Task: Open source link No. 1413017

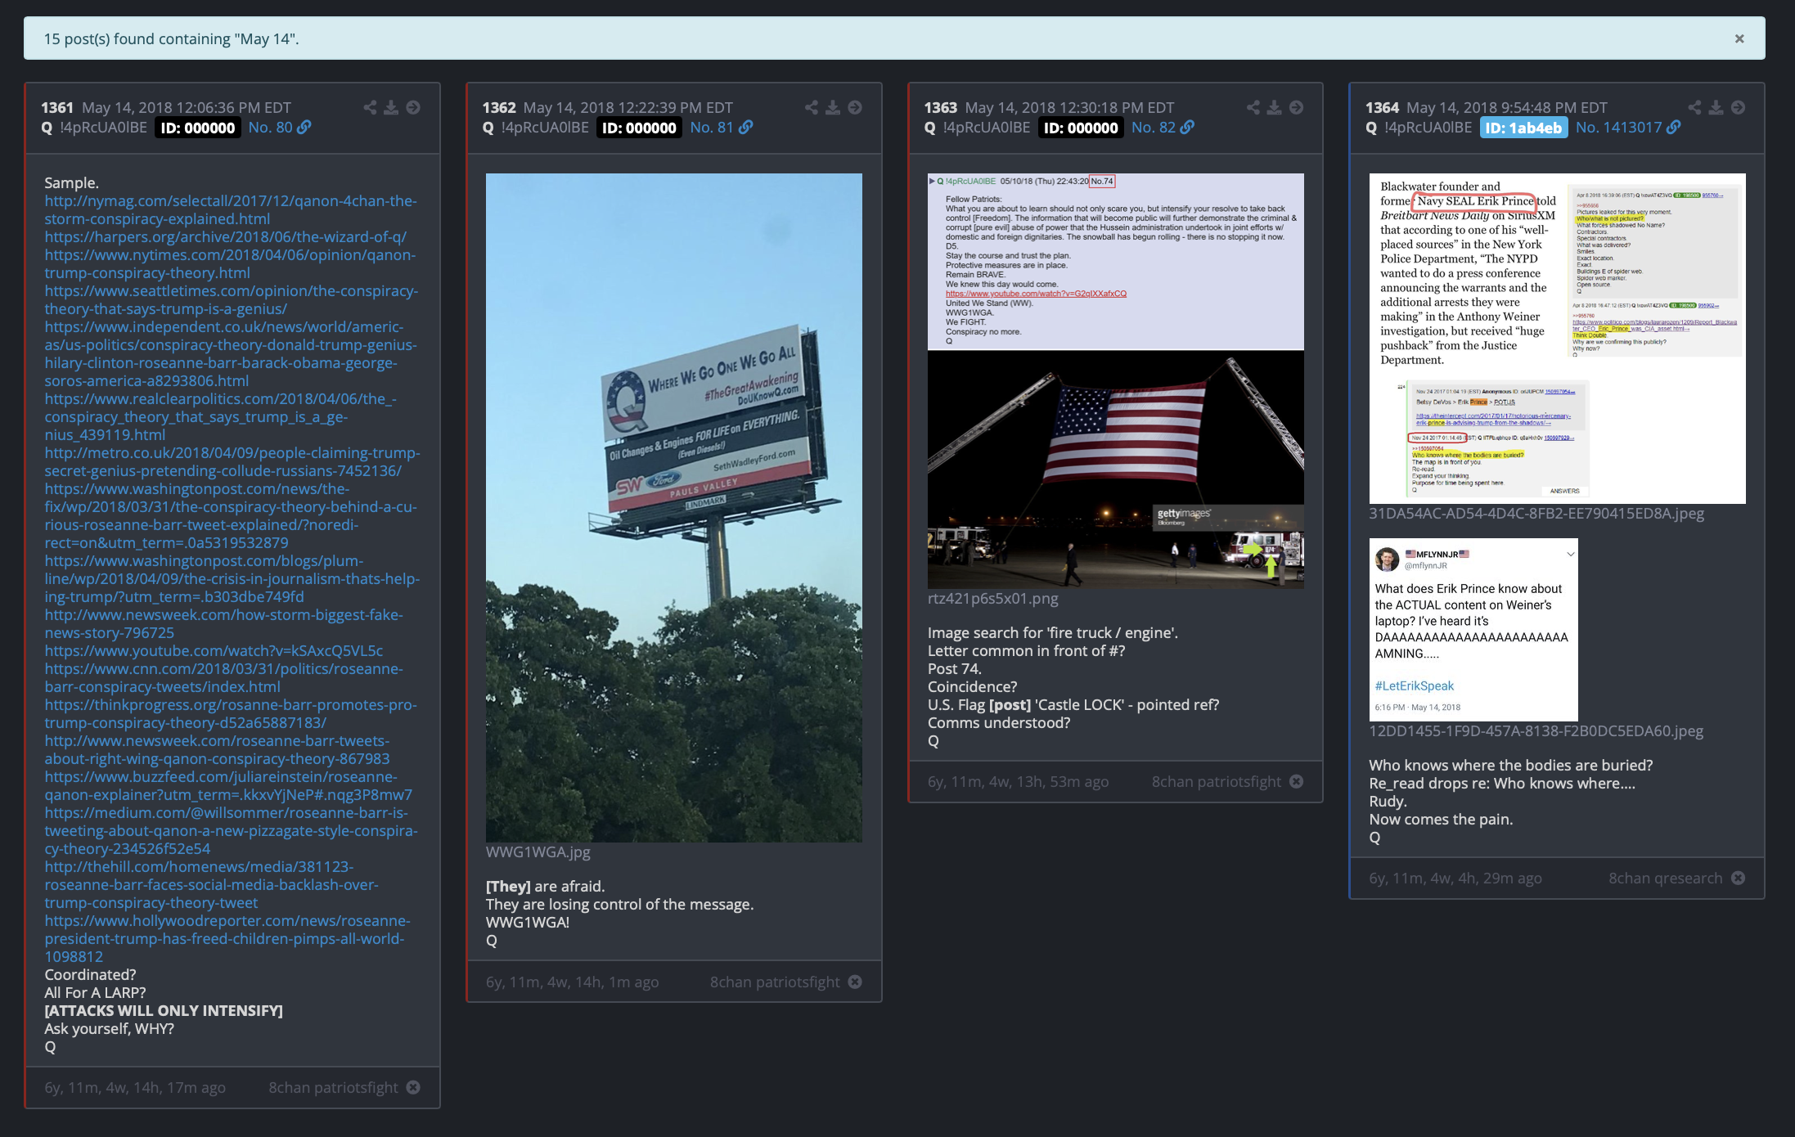Action: click(x=1628, y=128)
